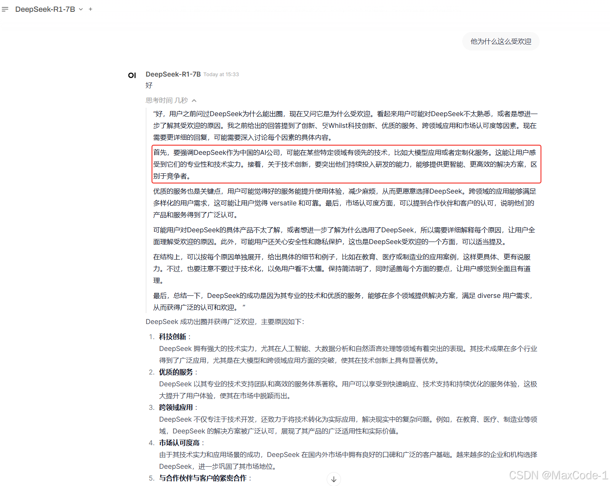Click paragraph starting 可能用户对DeepSeek的具体产品
Screen dimensions: 610x486
(x=345, y=236)
